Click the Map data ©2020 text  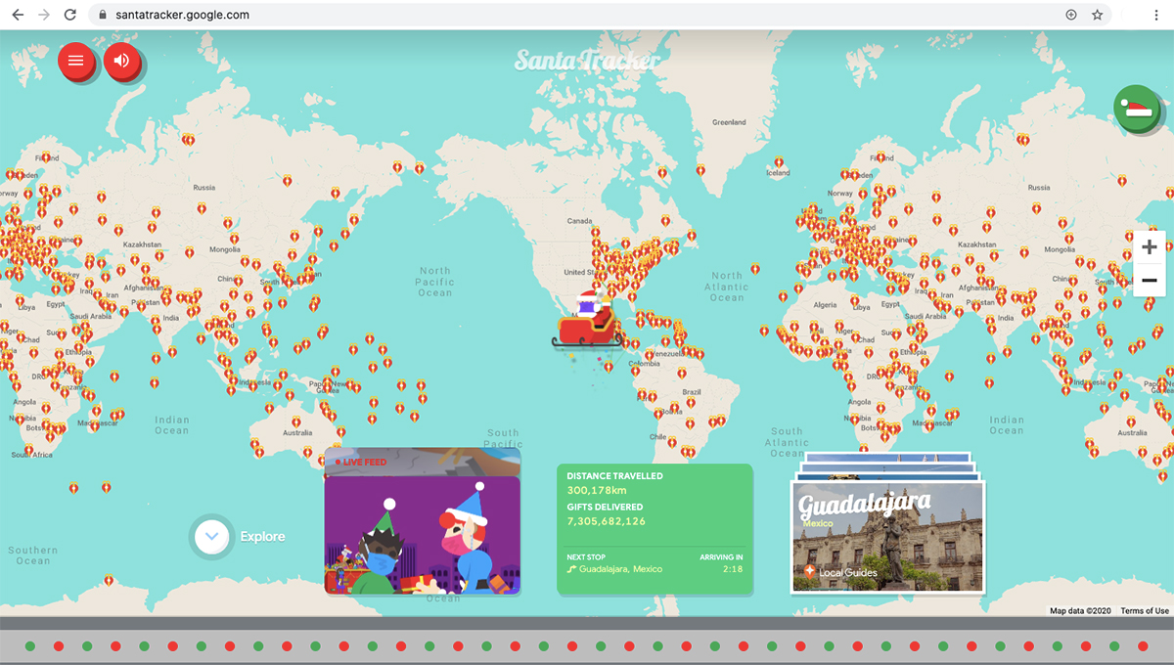[x=1081, y=611]
